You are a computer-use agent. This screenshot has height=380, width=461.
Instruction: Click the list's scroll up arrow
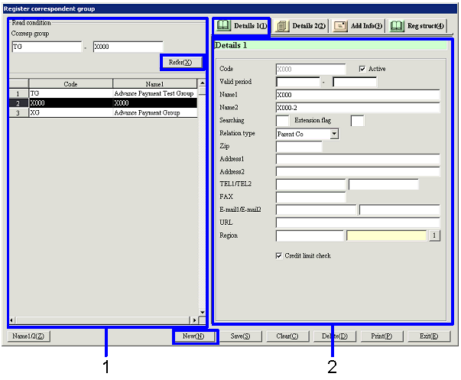202,83
